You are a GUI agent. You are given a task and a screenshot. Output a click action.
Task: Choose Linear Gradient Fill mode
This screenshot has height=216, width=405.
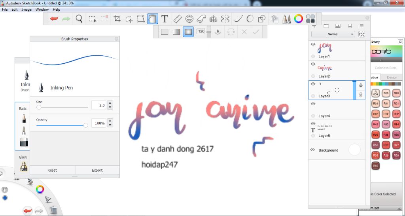(176, 32)
